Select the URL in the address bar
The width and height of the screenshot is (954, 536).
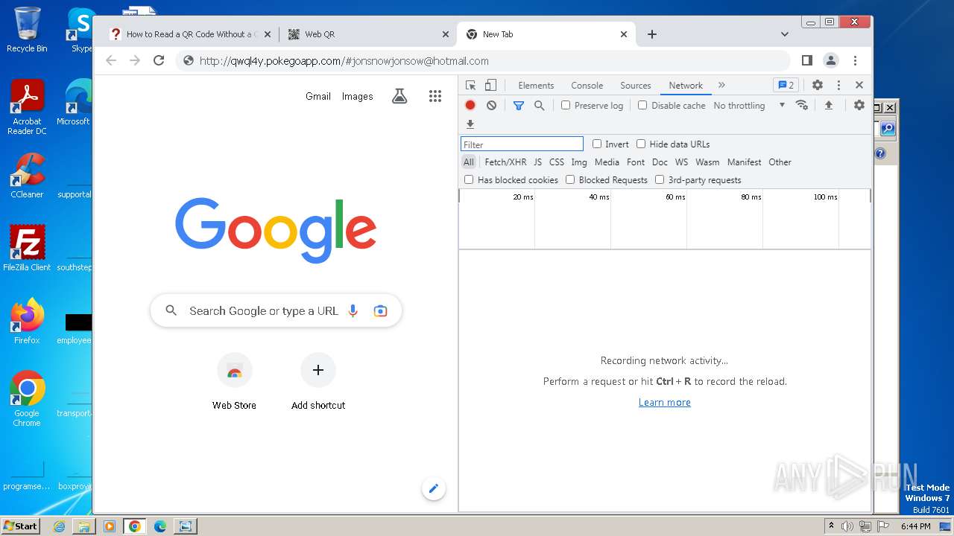click(344, 61)
